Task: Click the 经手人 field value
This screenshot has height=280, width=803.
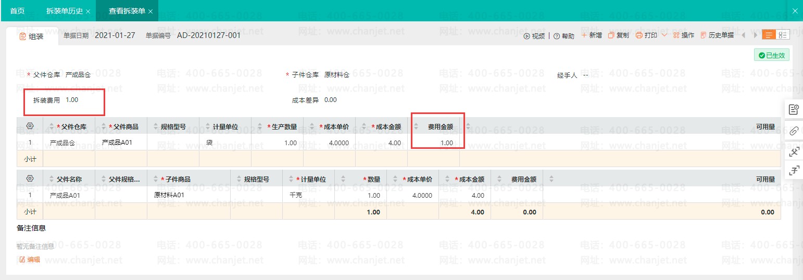Action: click(x=586, y=75)
